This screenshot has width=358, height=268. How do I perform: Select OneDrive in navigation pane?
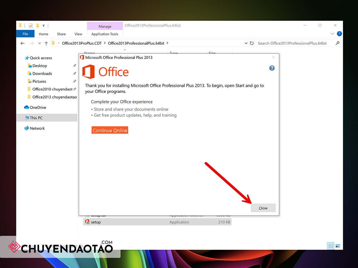click(x=38, y=107)
